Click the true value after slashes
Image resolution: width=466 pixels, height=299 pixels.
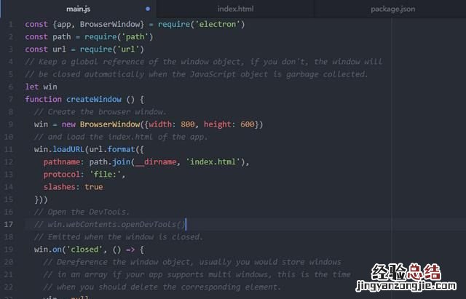click(x=94, y=187)
